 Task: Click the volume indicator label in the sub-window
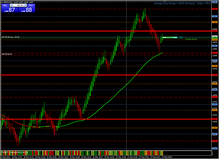pos(15,152)
